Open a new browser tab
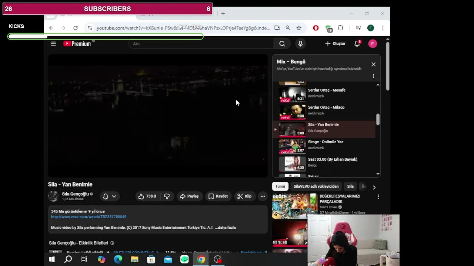This screenshot has width=474, height=266. 223,13
